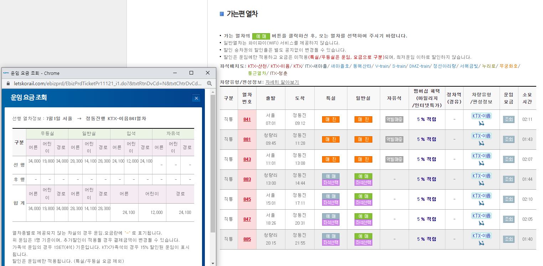Check fare 조회 button for train 883
The width and height of the screenshot is (543, 266).
[508, 179]
